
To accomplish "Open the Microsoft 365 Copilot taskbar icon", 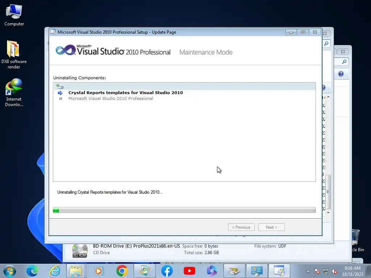I will 212,271.
